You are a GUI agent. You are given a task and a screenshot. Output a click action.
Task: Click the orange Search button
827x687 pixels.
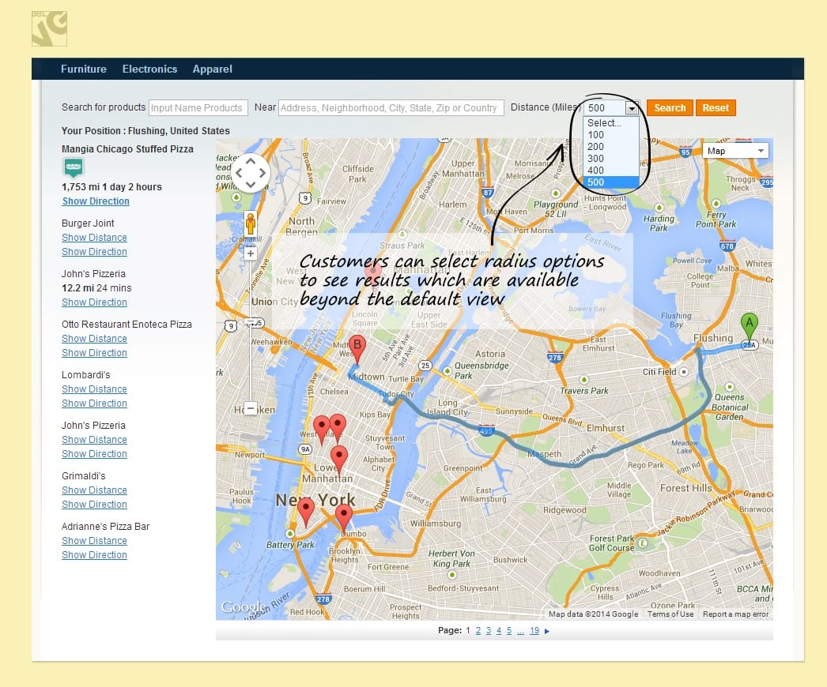tap(670, 108)
